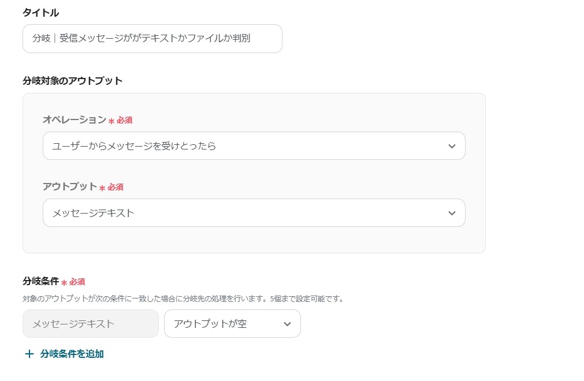Click the red 必須 marker beside オペレーション
The width and height of the screenshot is (584, 381).
[x=121, y=120]
